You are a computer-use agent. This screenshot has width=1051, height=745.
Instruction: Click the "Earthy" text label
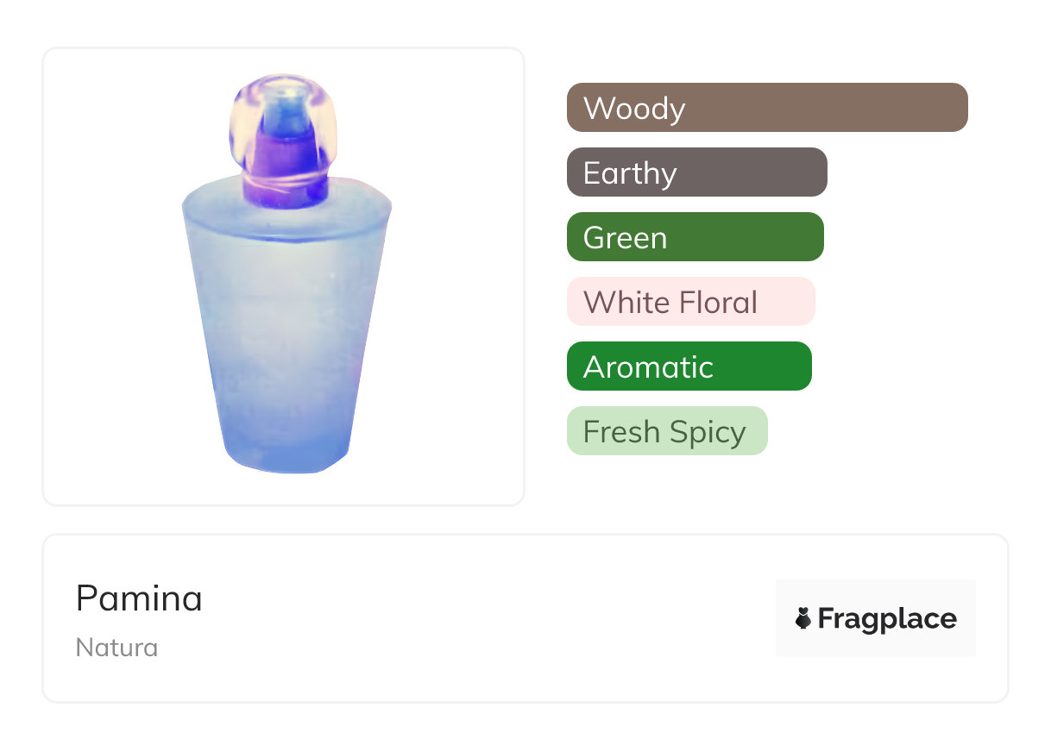point(630,173)
